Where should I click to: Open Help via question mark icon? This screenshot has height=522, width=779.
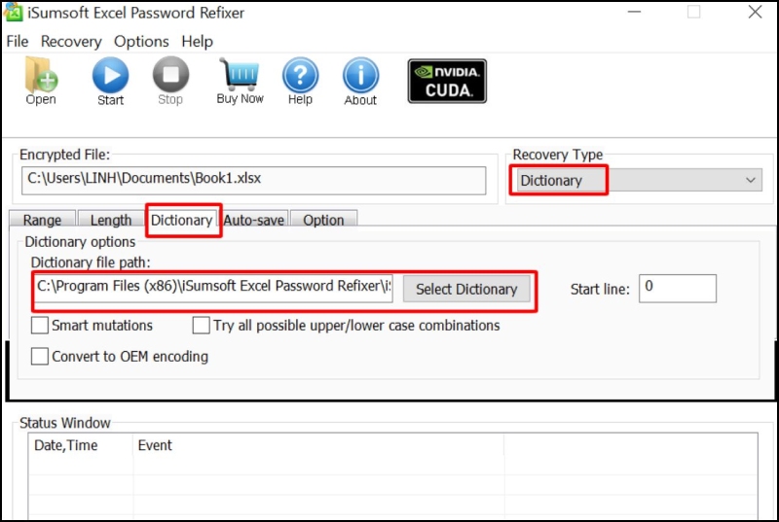pyautogui.click(x=300, y=76)
